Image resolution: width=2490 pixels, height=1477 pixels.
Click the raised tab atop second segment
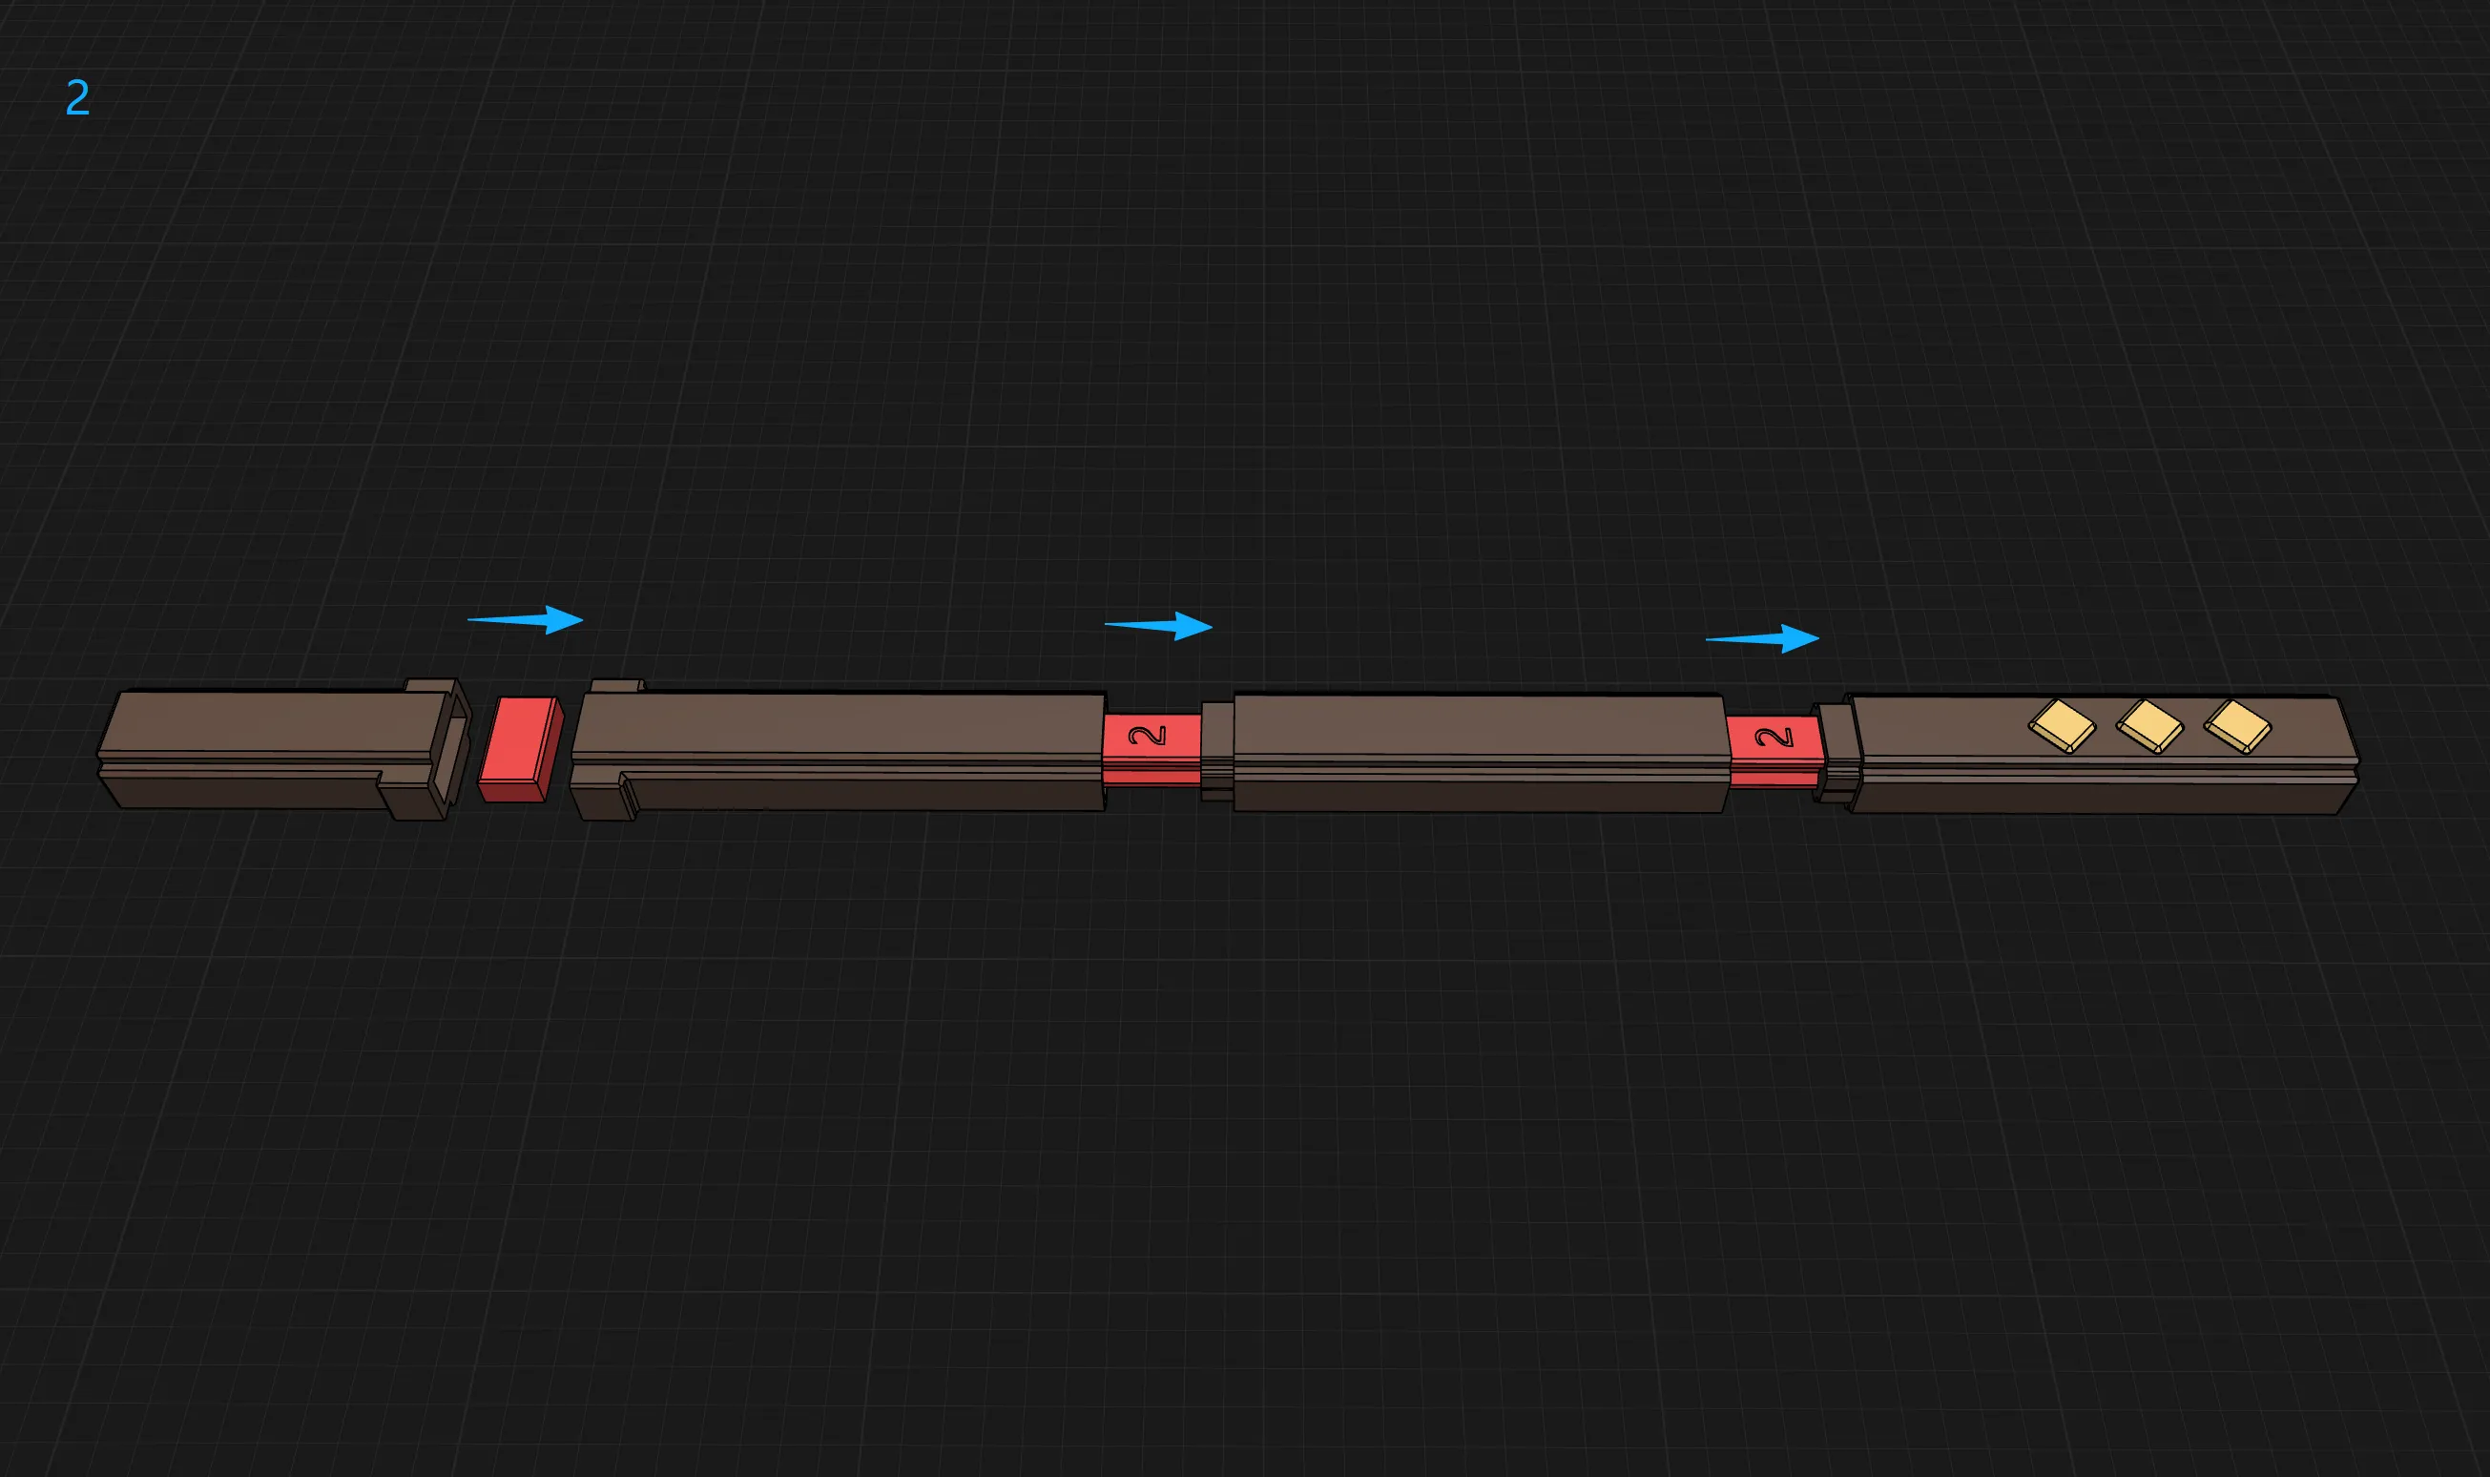617,686
